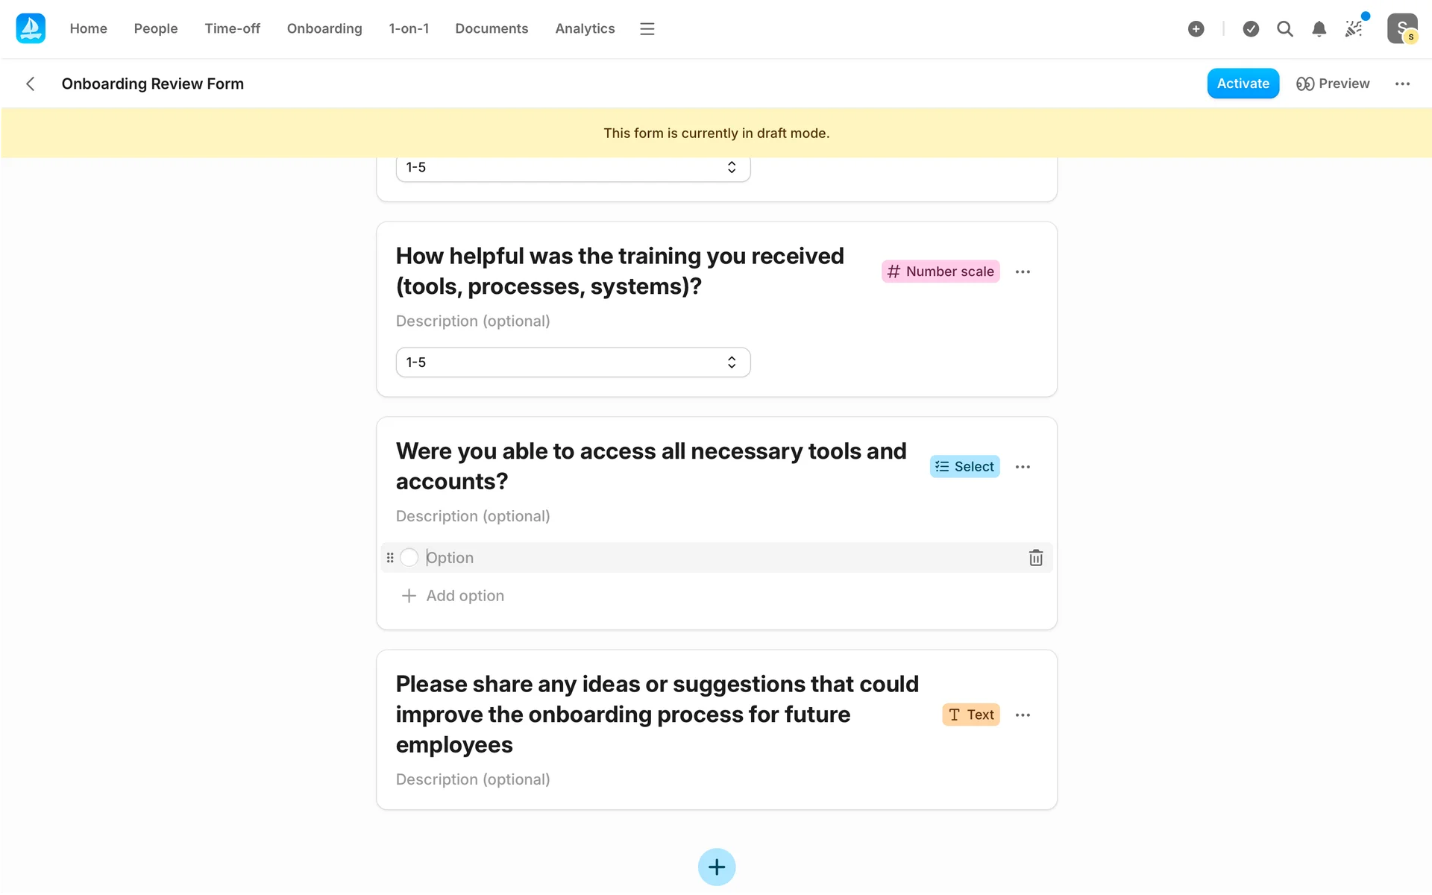
Task: Click the drag handle beside the Option row
Action: [x=390, y=558]
